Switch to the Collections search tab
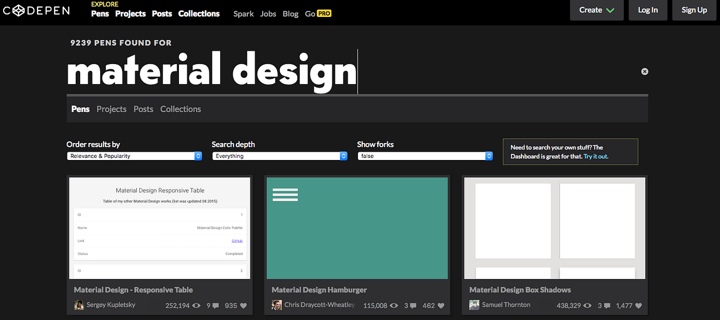The image size is (720, 320). click(x=181, y=109)
